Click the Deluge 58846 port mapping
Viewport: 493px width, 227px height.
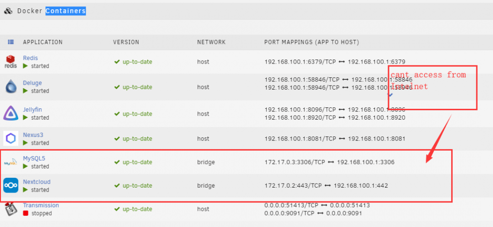tap(338, 80)
